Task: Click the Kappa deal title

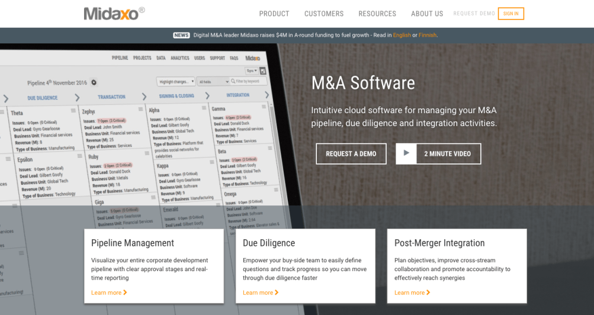Action: 162,166
